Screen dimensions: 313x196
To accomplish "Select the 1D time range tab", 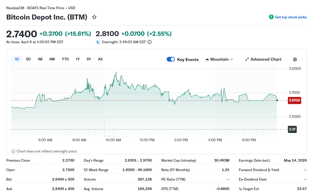I will 17,59.
